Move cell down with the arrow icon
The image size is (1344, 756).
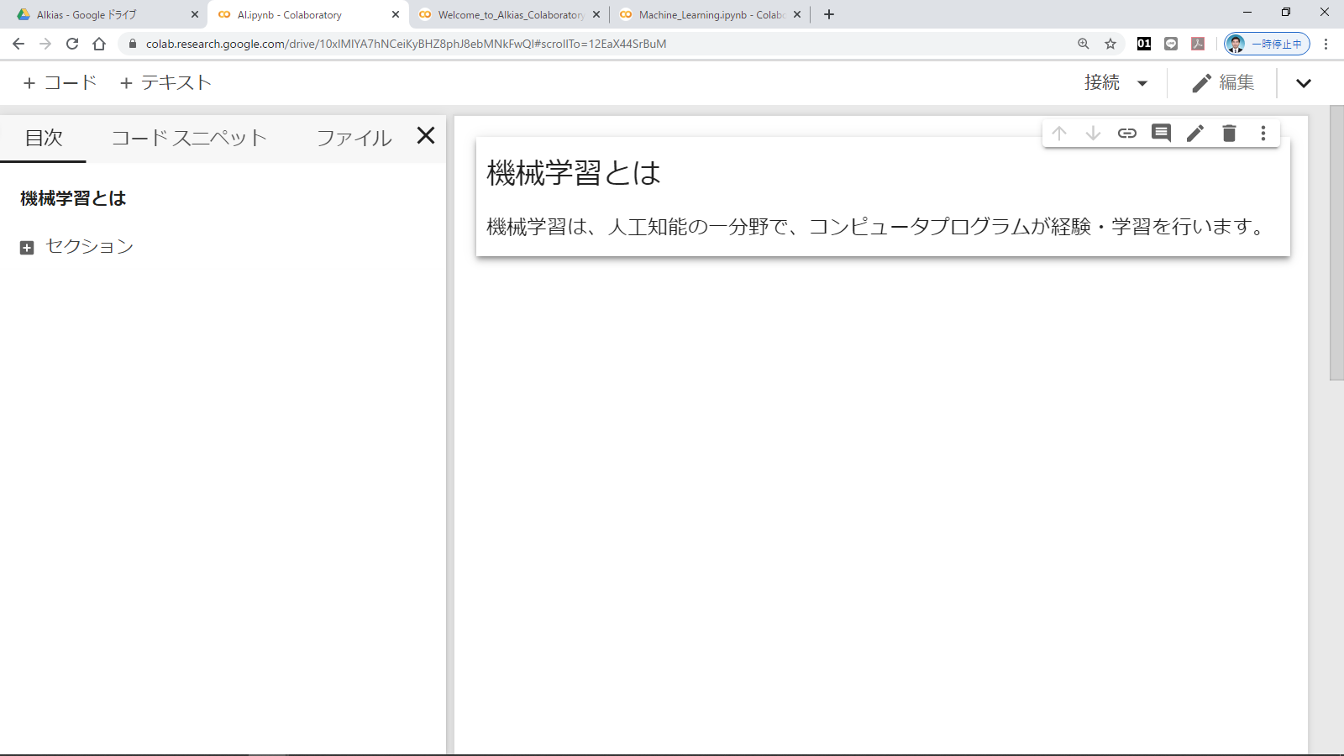click(x=1093, y=134)
